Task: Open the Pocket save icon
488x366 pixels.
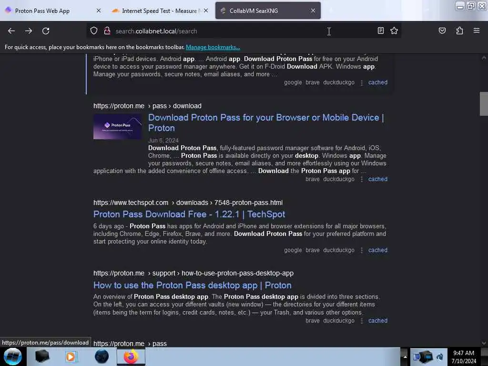Action: pos(442,30)
